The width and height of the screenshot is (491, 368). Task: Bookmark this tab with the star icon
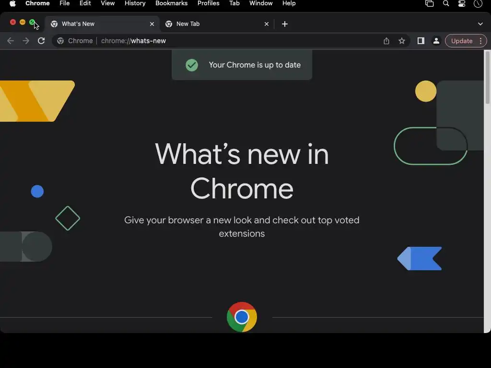402,41
